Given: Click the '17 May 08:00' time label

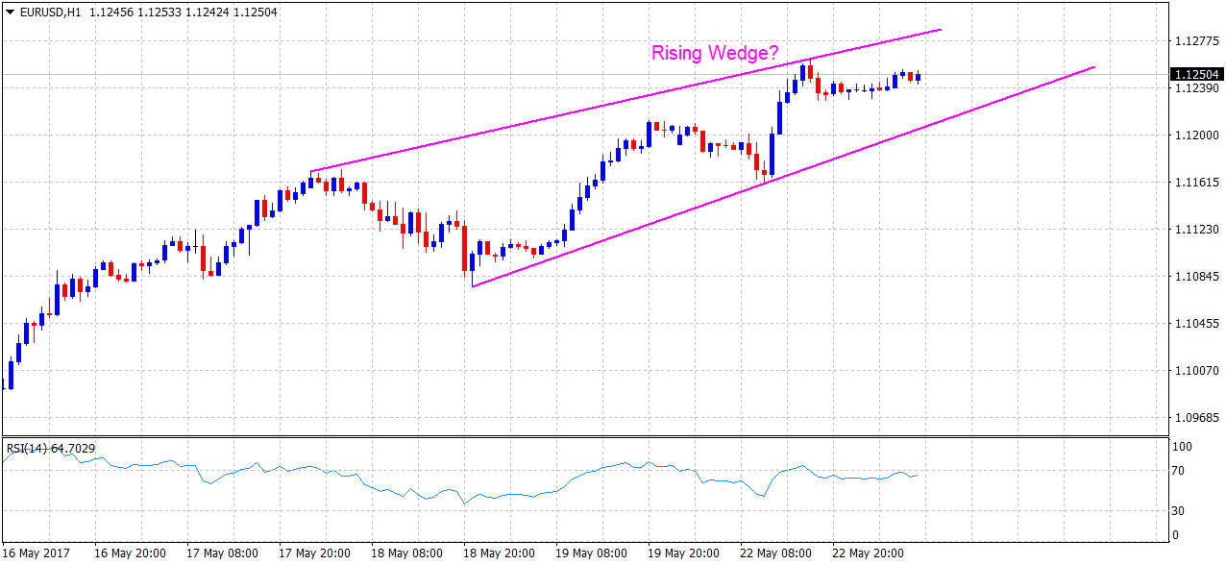Looking at the screenshot, I should pyautogui.click(x=222, y=553).
